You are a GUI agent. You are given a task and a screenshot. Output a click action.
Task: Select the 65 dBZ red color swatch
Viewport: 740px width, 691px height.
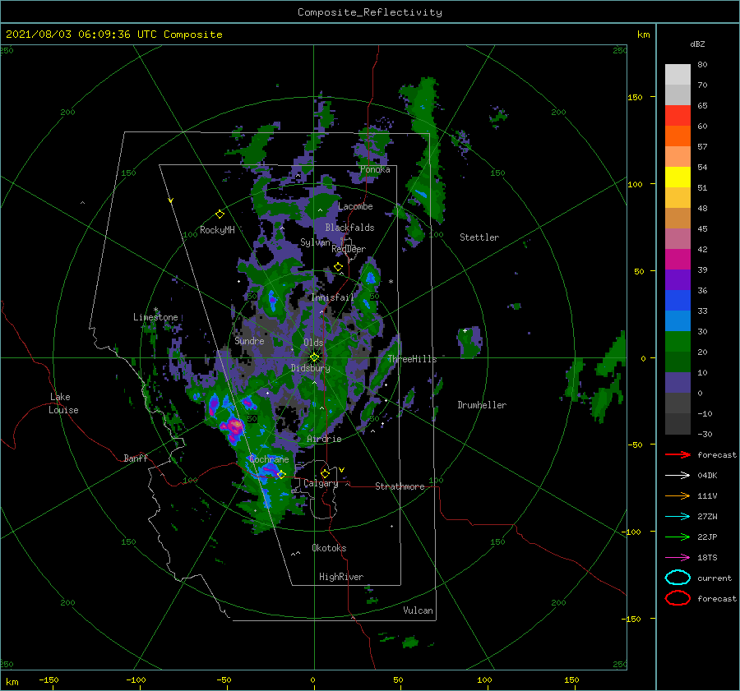678,115
